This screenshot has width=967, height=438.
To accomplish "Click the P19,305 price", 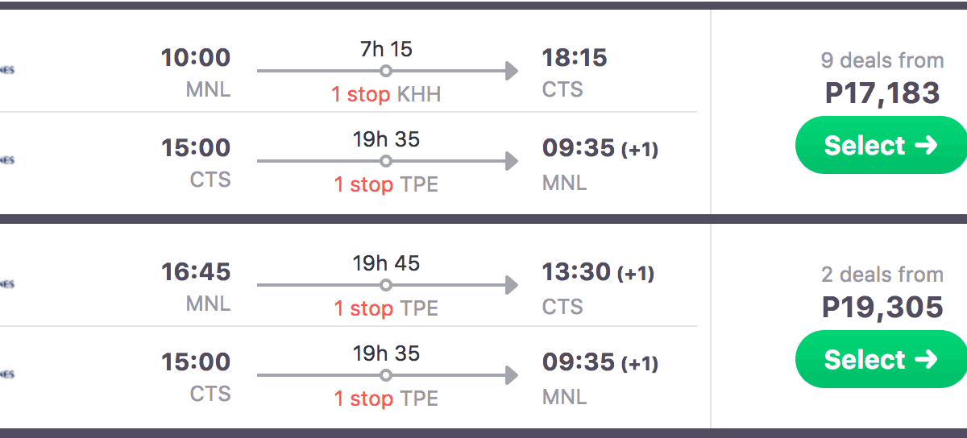I will 882,307.
